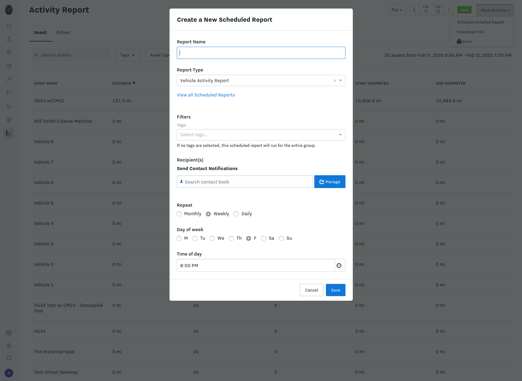Select the maps/locations icon in the sidebar
The image size is (522, 381).
(9, 39)
